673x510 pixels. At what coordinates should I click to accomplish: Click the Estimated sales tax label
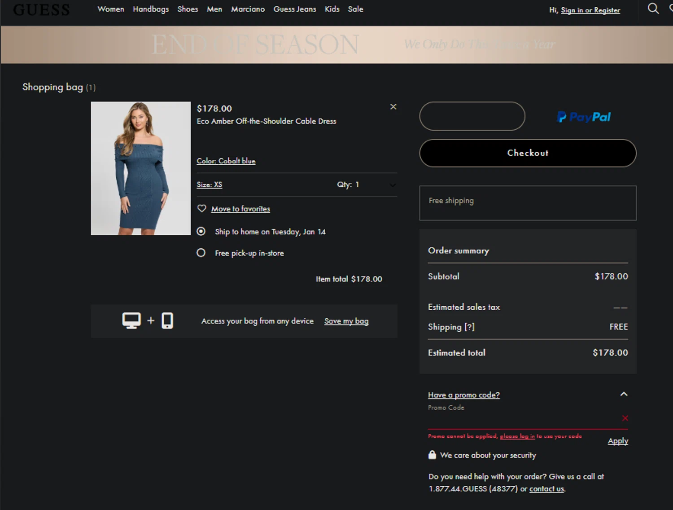463,307
